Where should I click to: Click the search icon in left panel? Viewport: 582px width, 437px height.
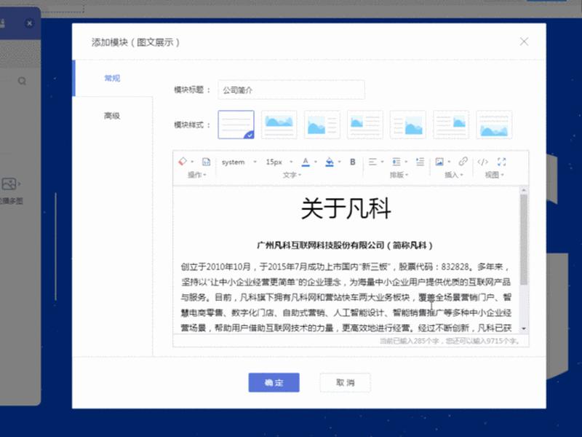coord(22,81)
